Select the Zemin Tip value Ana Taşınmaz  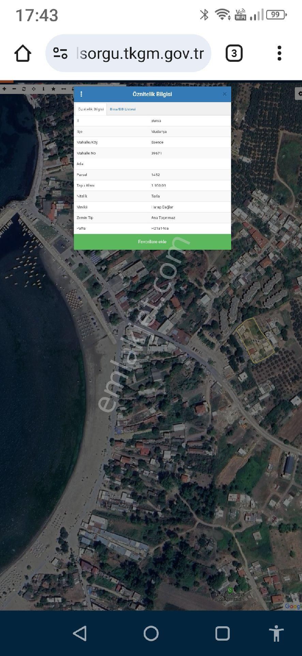pos(163,218)
